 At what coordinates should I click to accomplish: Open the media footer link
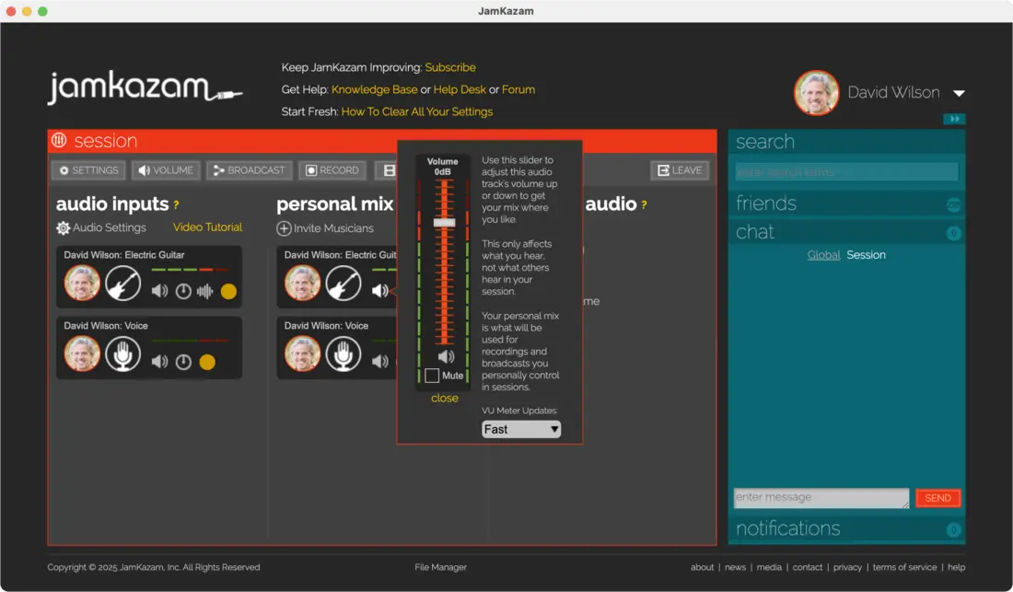[x=769, y=567]
